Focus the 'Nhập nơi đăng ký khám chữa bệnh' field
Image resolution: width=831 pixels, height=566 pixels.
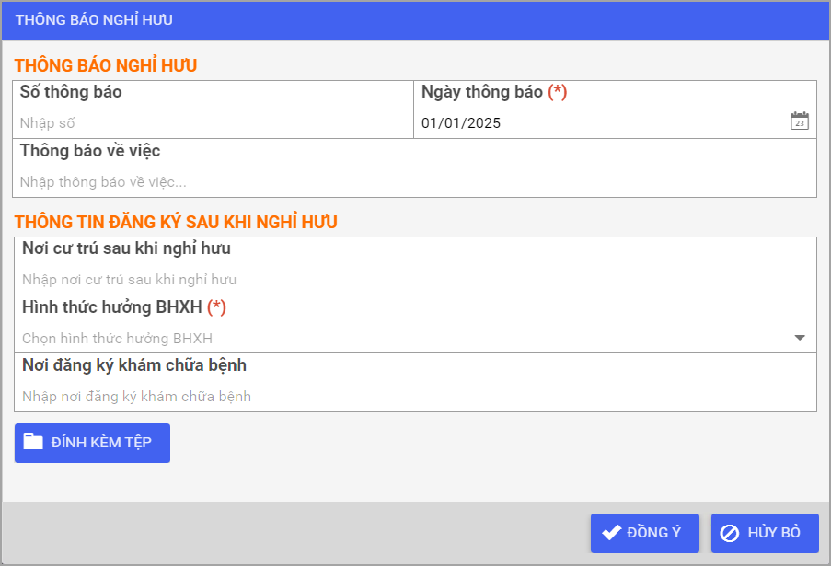point(414,397)
